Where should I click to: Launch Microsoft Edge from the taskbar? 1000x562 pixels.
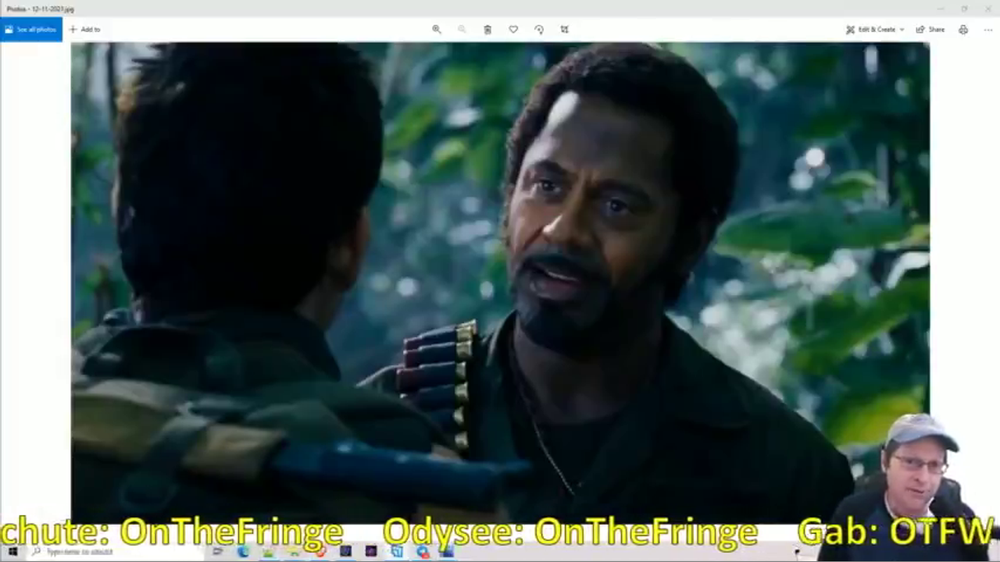click(x=243, y=552)
